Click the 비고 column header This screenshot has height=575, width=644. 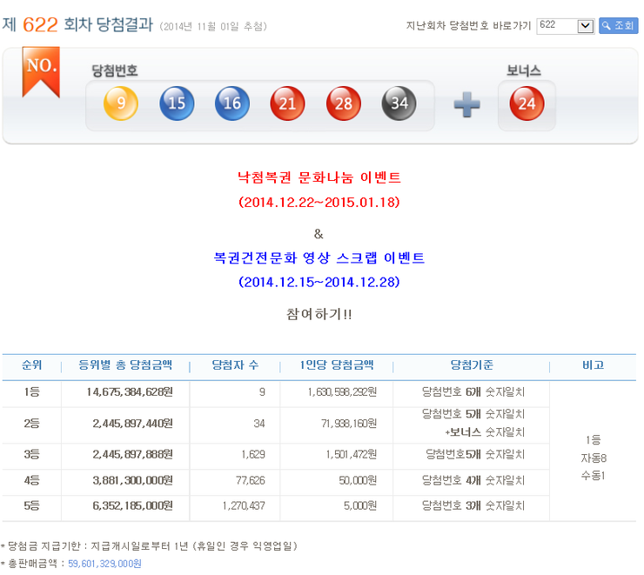(x=593, y=364)
